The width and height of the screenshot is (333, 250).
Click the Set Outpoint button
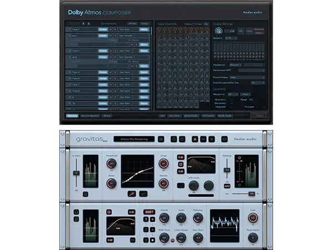[x=208, y=116]
